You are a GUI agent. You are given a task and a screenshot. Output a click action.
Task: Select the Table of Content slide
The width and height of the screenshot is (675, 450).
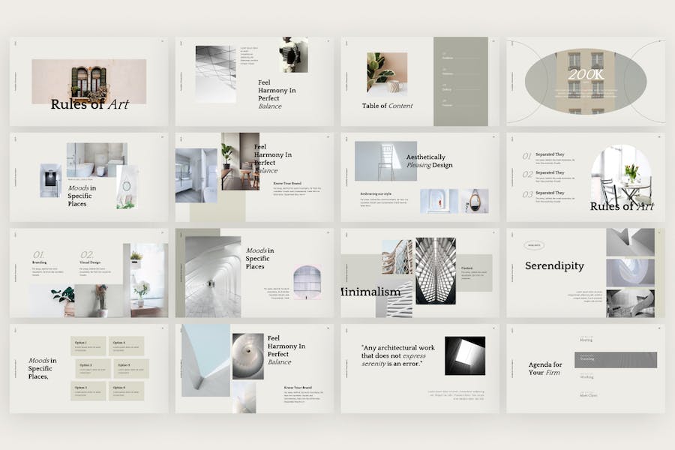pos(420,82)
